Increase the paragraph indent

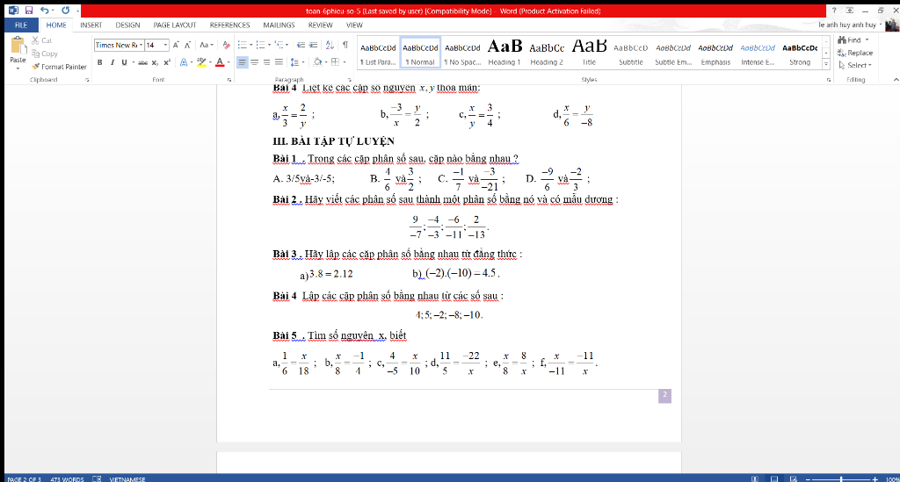[x=313, y=45]
